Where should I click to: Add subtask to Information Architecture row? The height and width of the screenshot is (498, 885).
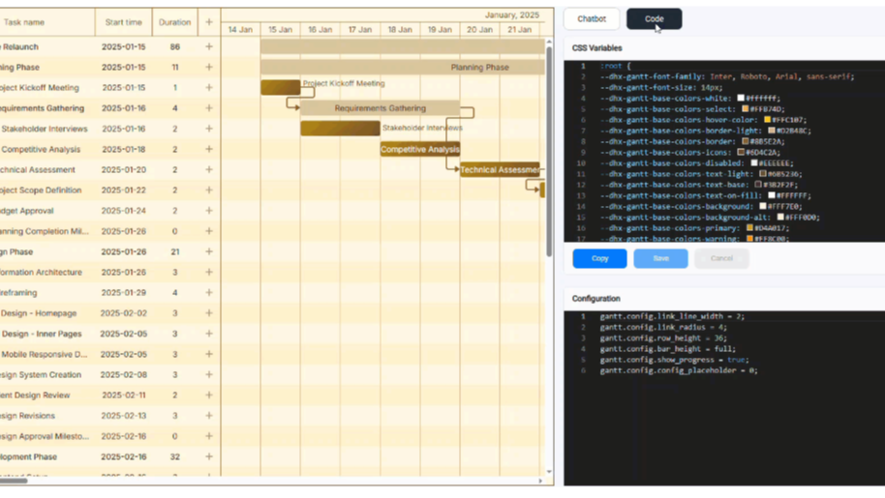point(209,272)
